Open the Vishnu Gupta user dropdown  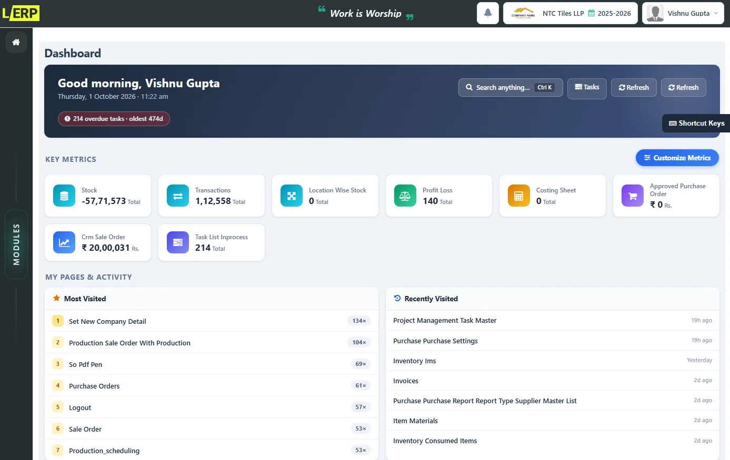[683, 13]
